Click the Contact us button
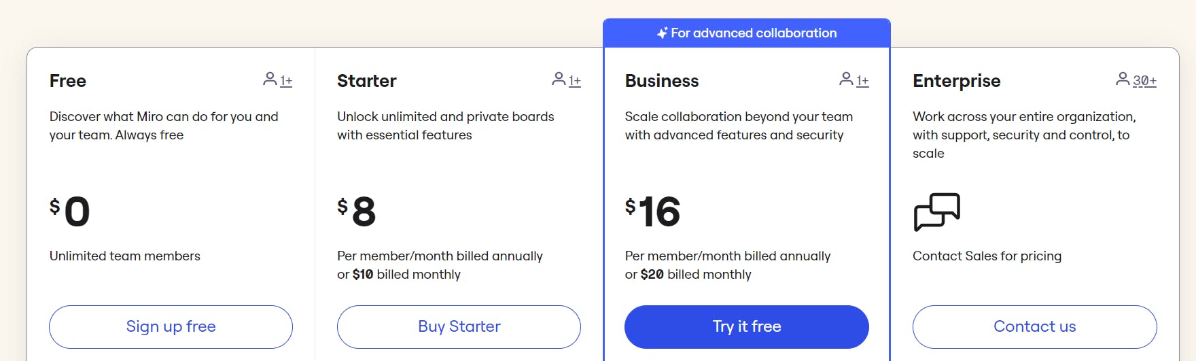Viewport: 1196px width, 361px height. [1034, 327]
